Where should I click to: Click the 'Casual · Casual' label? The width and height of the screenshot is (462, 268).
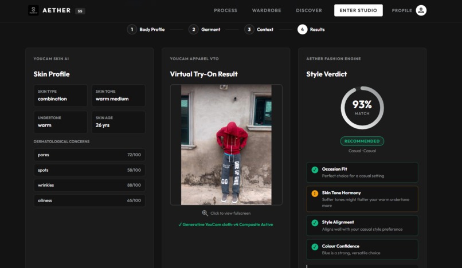coord(362,151)
